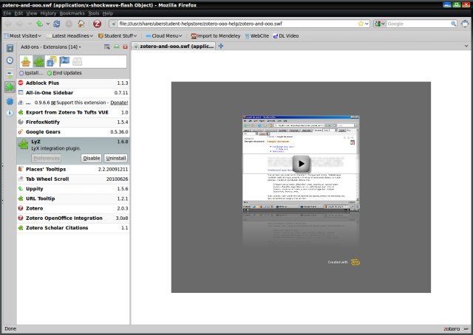The image size is (473, 335).
Task: Click the first sidebar header icon next to title
Action: coord(107,46)
